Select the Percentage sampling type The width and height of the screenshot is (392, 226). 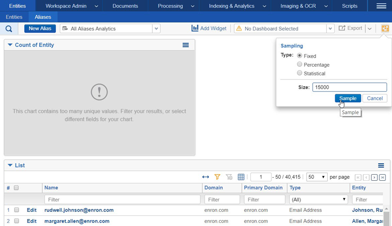300,64
